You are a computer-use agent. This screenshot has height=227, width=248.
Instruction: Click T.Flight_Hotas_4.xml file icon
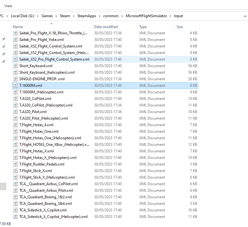(16, 125)
